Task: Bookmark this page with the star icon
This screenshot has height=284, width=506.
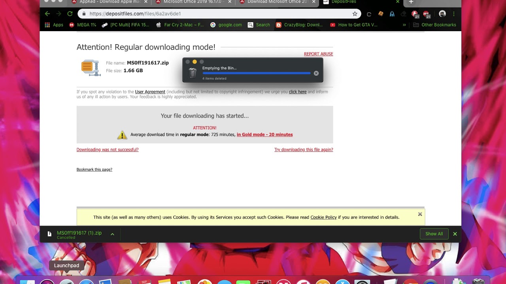Action: [x=355, y=14]
